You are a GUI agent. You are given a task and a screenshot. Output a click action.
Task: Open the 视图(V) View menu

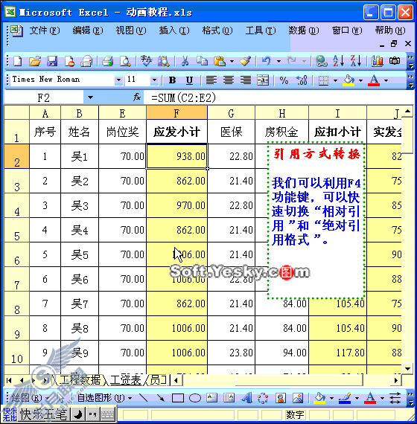(131, 30)
